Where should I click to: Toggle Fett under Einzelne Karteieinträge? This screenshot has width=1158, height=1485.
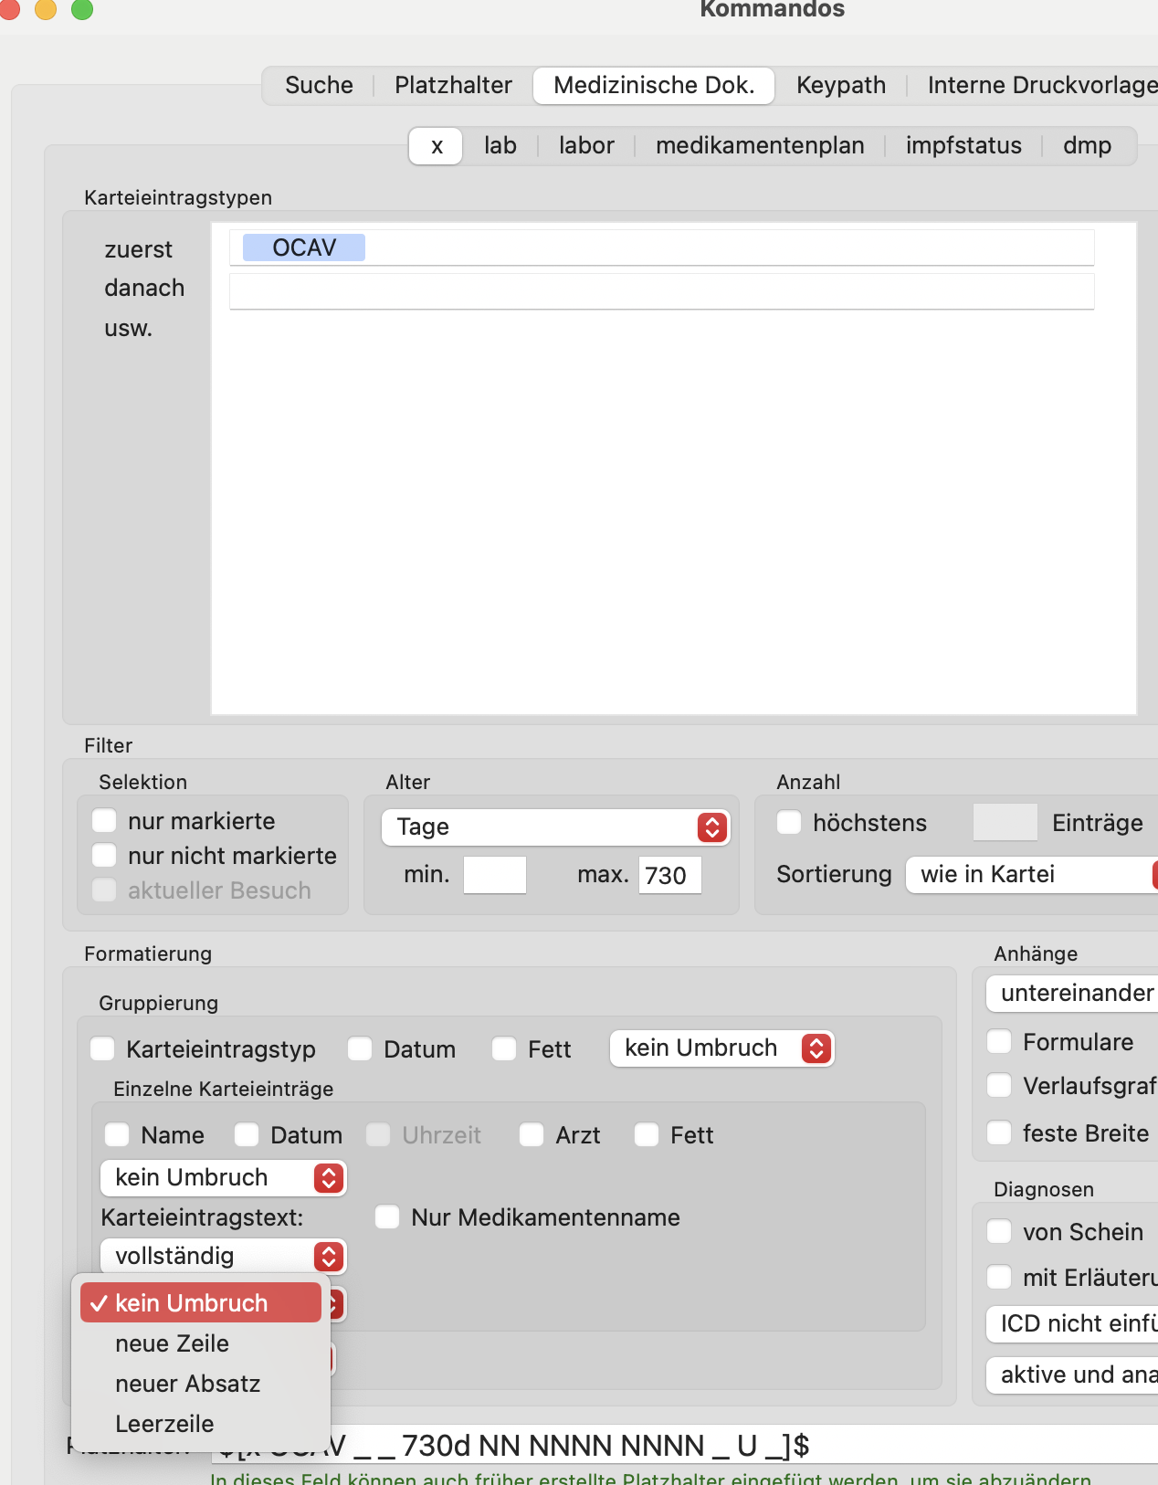point(647,1135)
